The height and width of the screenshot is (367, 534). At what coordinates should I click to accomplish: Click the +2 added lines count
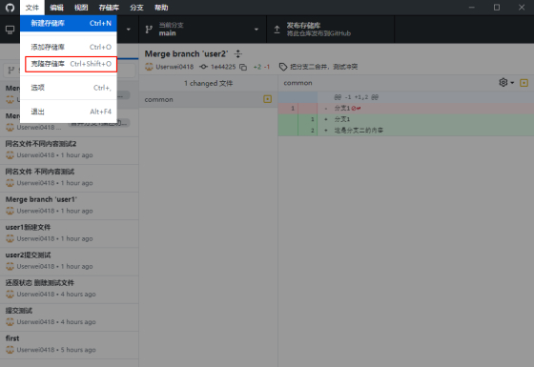click(x=257, y=67)
